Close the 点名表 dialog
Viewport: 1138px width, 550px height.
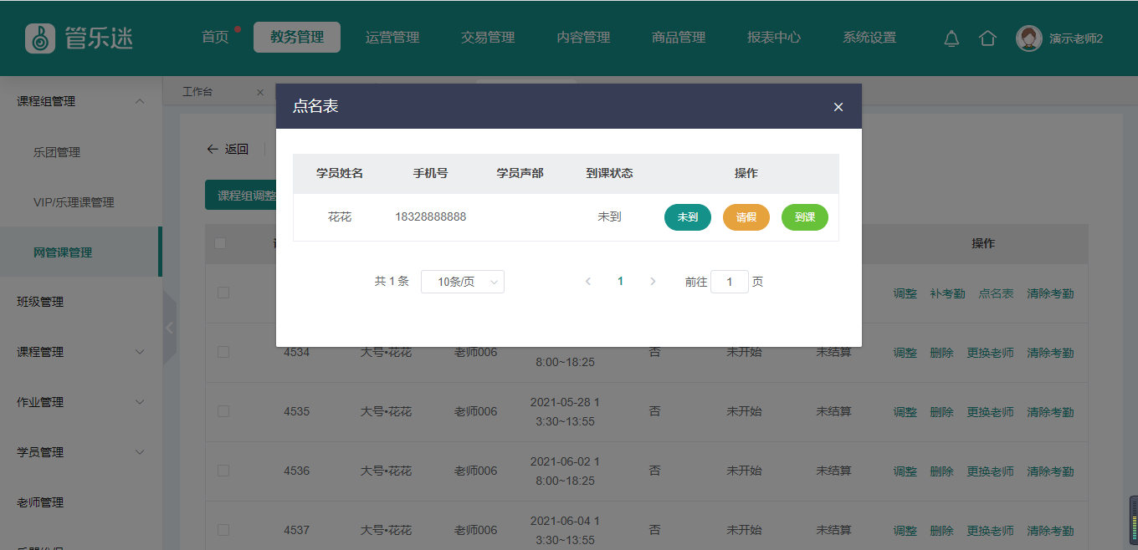[838, 107]
